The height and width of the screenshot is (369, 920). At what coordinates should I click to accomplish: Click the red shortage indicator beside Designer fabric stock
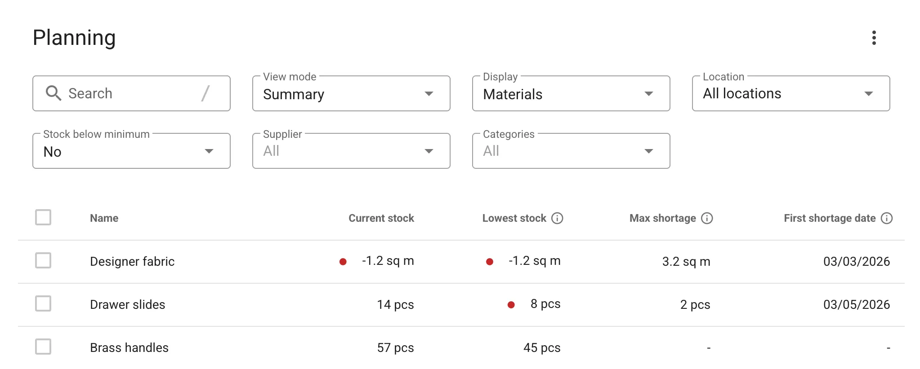344,261
